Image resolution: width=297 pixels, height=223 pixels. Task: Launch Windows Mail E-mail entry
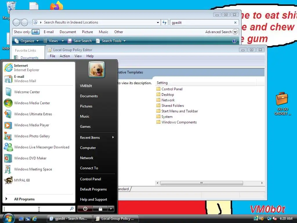coord(39,79)
